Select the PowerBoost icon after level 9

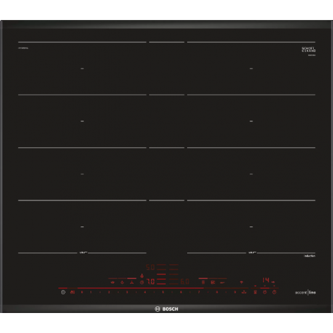tap(244, 292)
